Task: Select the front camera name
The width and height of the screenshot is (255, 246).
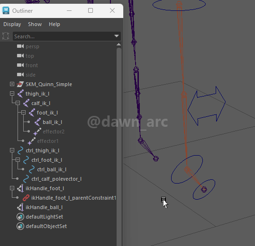Action: point(32,65)
